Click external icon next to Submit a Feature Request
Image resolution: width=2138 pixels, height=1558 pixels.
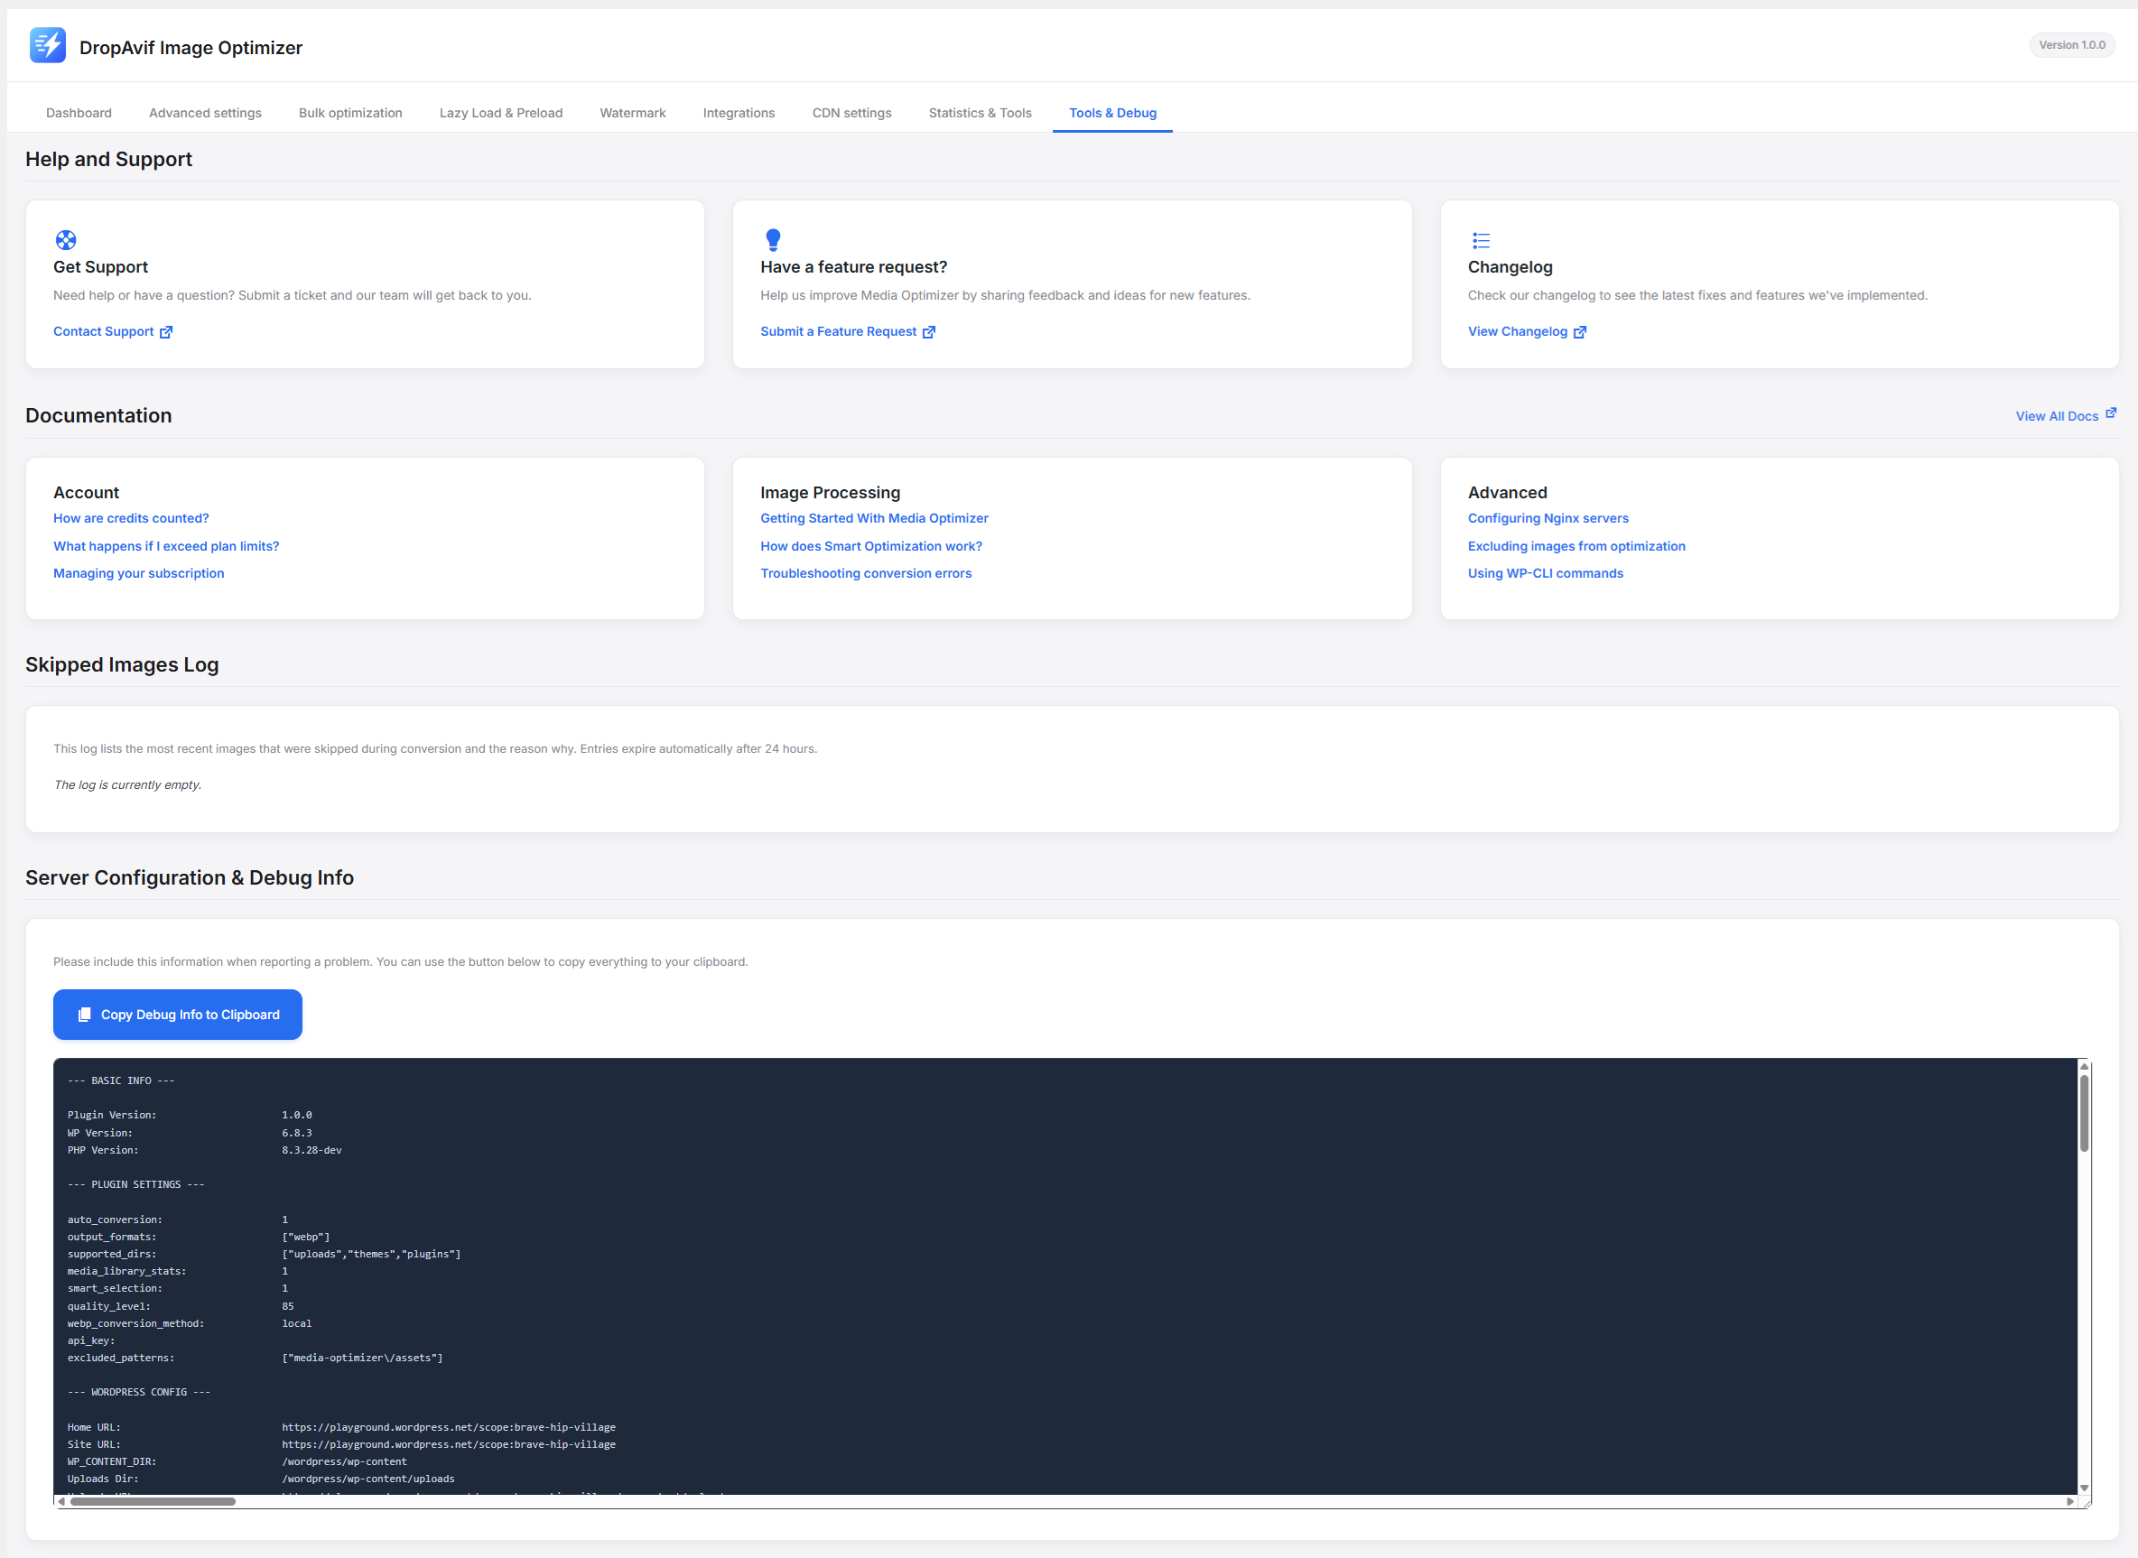pos(929,332)
